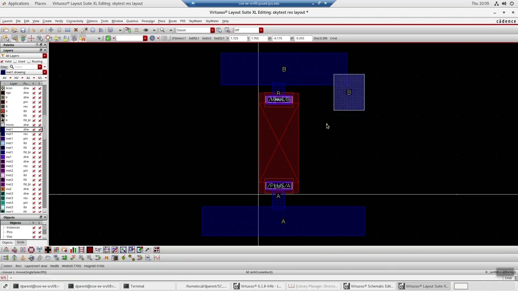Click the red crosshair snap icon
Viewport: 518px width, 291px height.
pyautogui.click(x=31, y=38)
